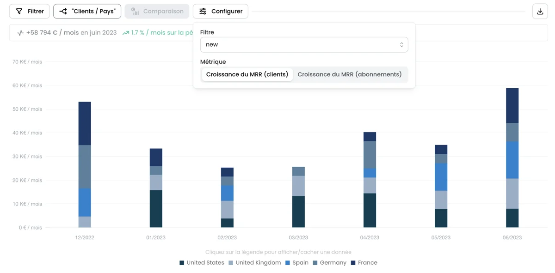Viewport: 555px width, 273px height.
Task: Click the Comparaison button
Action: click(x=157, y=11)
